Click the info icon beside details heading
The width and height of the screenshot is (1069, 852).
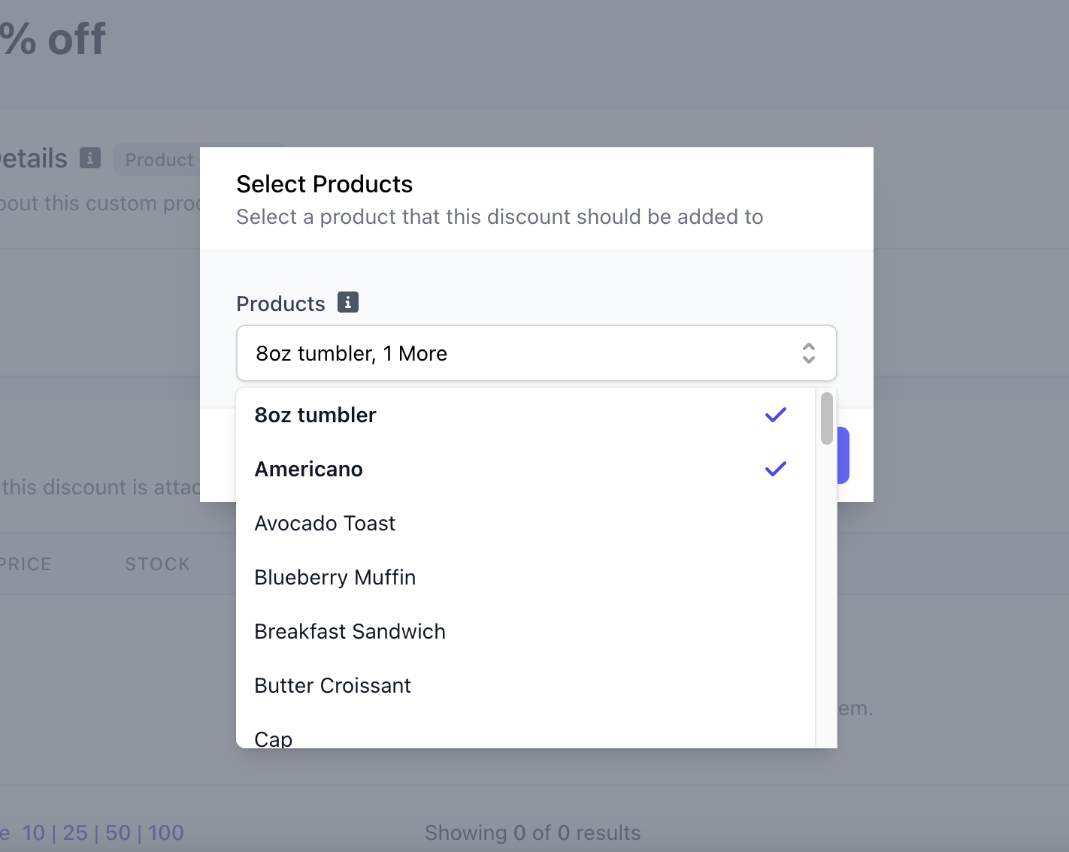(90, 158)
